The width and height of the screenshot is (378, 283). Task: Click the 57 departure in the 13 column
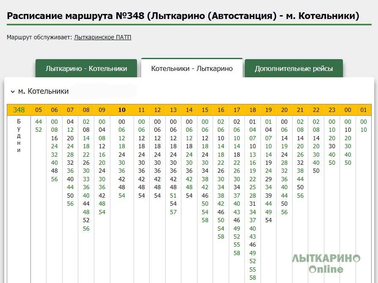tap(173, 212)
